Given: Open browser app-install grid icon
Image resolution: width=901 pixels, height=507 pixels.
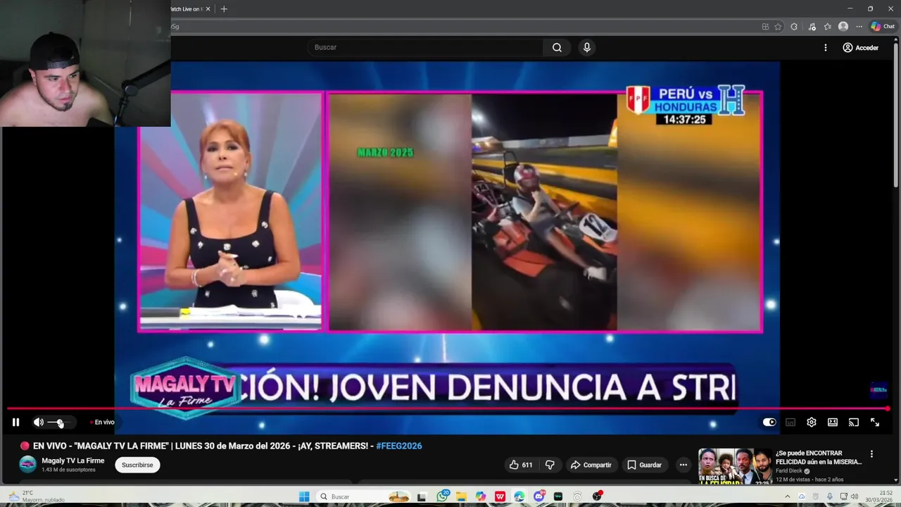Looking at the screenshot, I should click(x=765, y=27).
